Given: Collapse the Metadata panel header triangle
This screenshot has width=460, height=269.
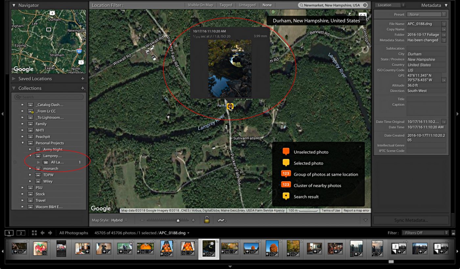Looking at the screenshot, I should [x=446, y=5].
